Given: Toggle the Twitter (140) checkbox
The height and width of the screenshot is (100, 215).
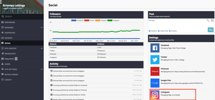Looking at the screenshot, I should point(159,31).
